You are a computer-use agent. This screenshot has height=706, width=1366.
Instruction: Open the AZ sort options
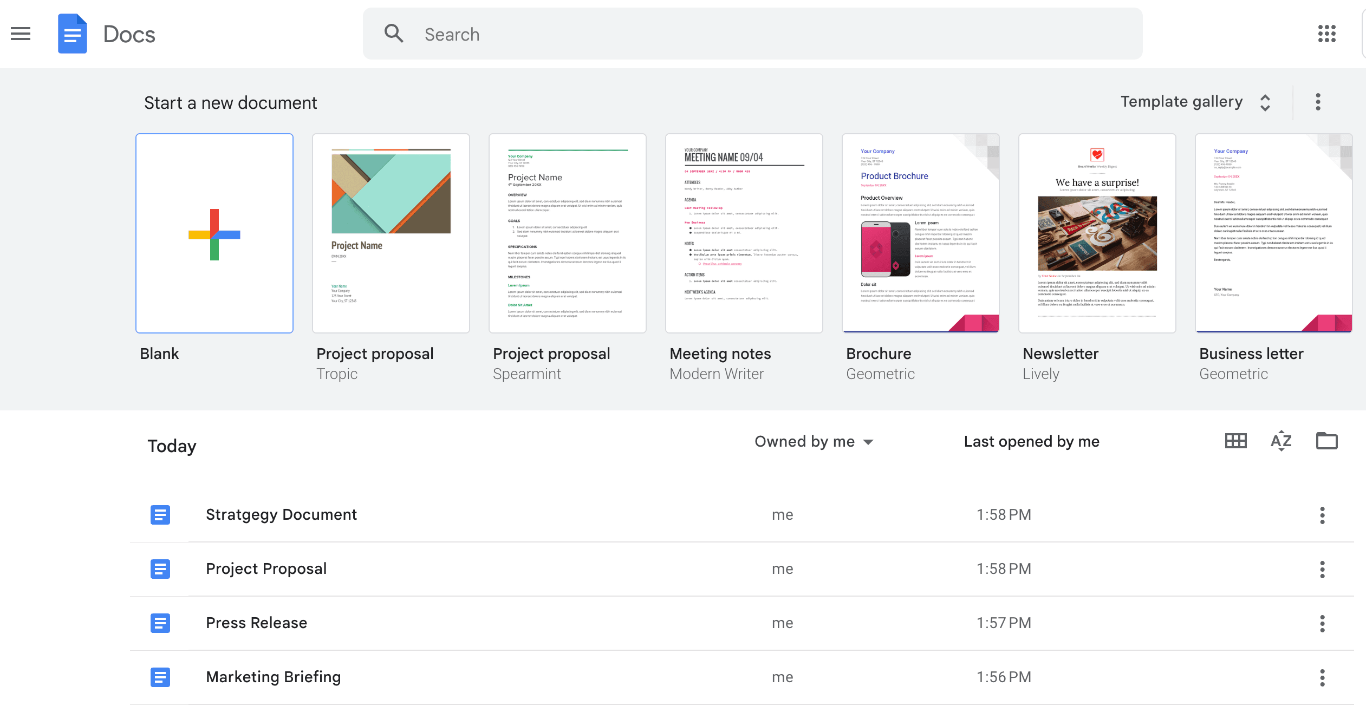click(1281, 441)
